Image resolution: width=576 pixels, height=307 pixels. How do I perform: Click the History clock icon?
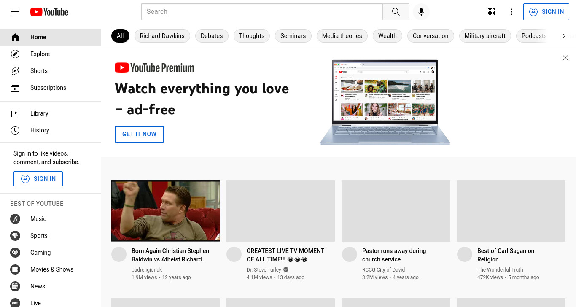click(x=15, y=130)
